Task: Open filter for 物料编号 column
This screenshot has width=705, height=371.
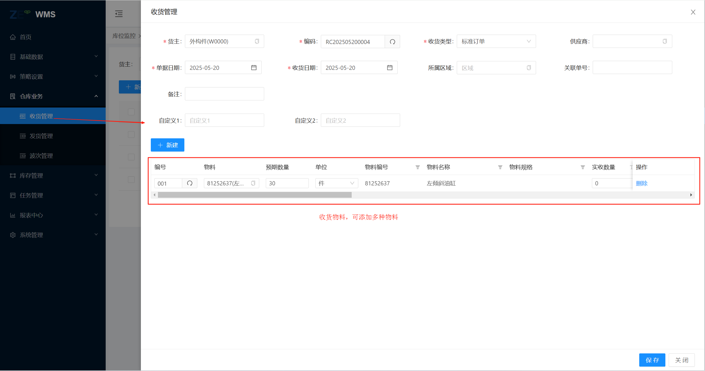Action: point(417,167)
